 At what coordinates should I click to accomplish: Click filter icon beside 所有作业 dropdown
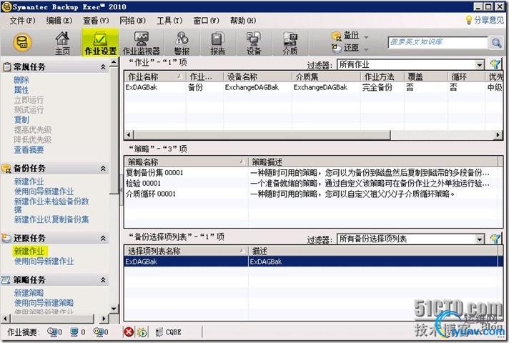coord(495,64)
